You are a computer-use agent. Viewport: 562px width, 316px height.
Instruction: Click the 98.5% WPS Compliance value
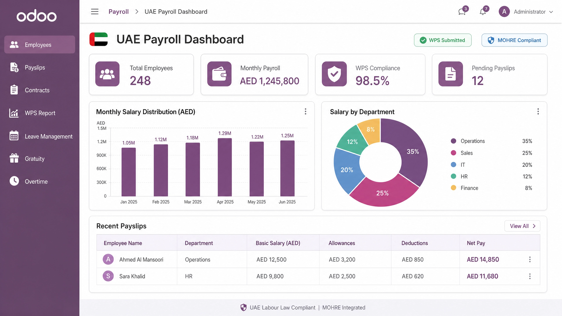(x=372, y=81)
